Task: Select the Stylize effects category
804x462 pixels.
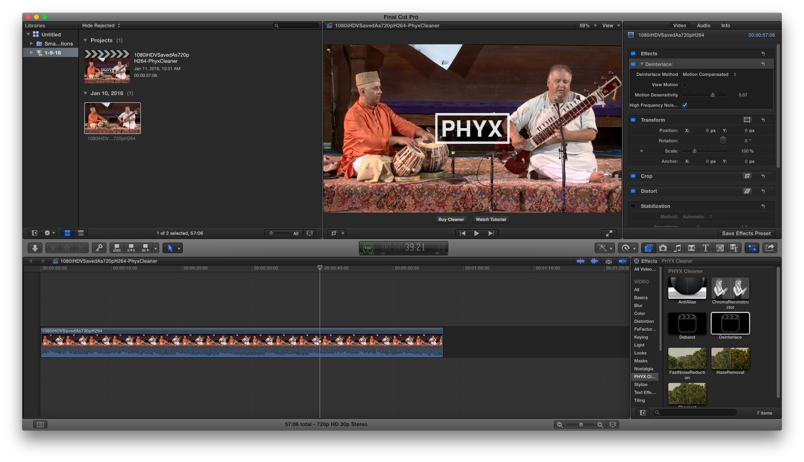Action: pyautogui.click(x=641, y=385)
